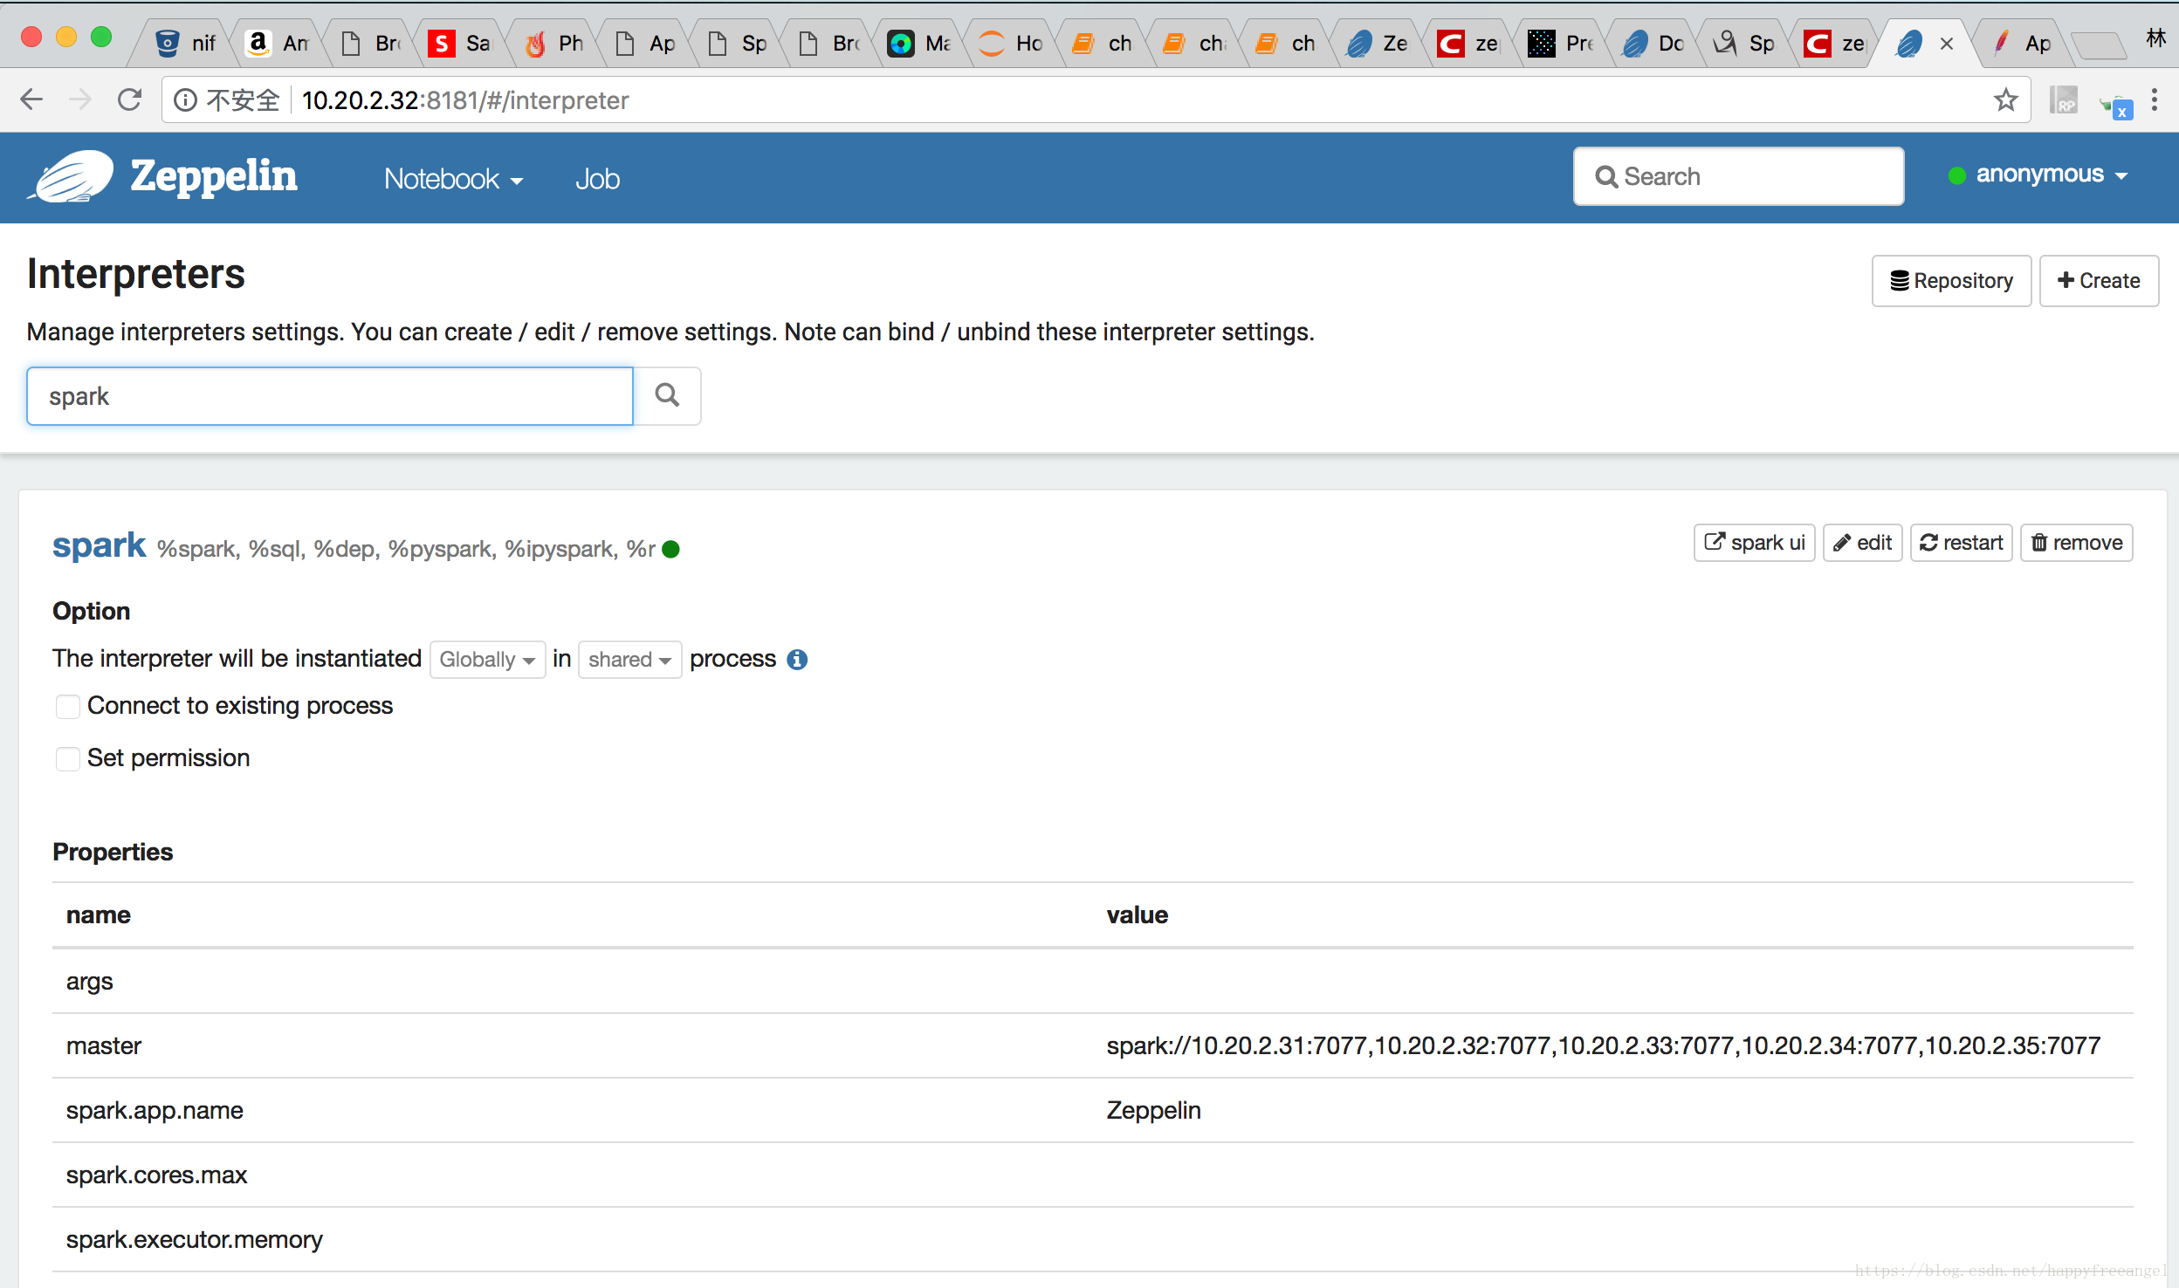Switch to the 'Ma' browser tab
This screenshot has height=1288, width=2179.
point(919,43)
